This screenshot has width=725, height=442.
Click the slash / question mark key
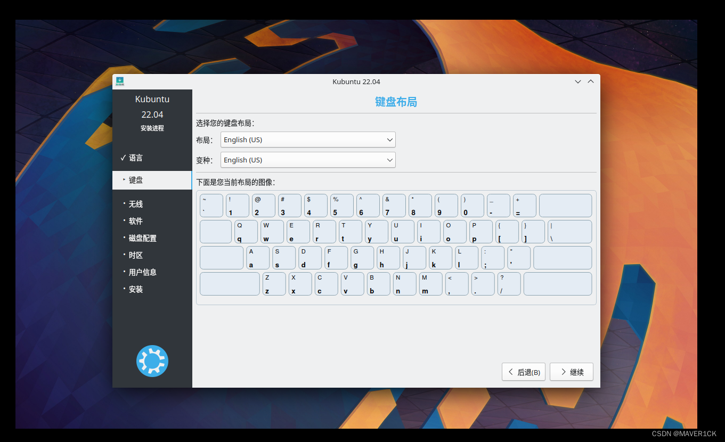tap(509, 284)
